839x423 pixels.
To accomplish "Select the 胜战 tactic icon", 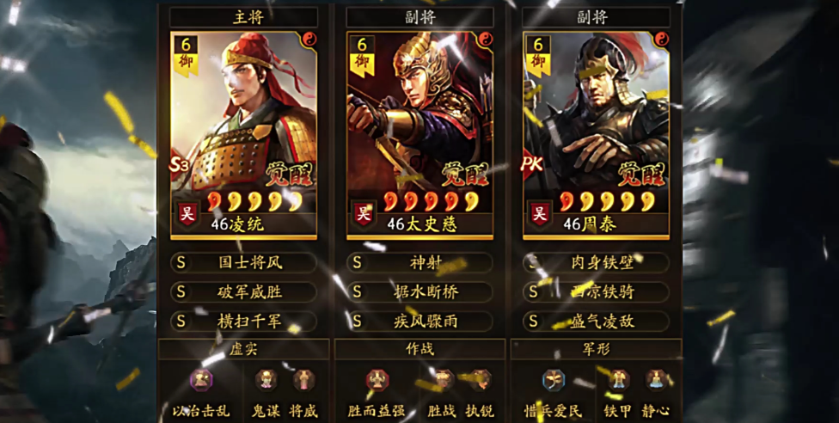I will point(442,380).
